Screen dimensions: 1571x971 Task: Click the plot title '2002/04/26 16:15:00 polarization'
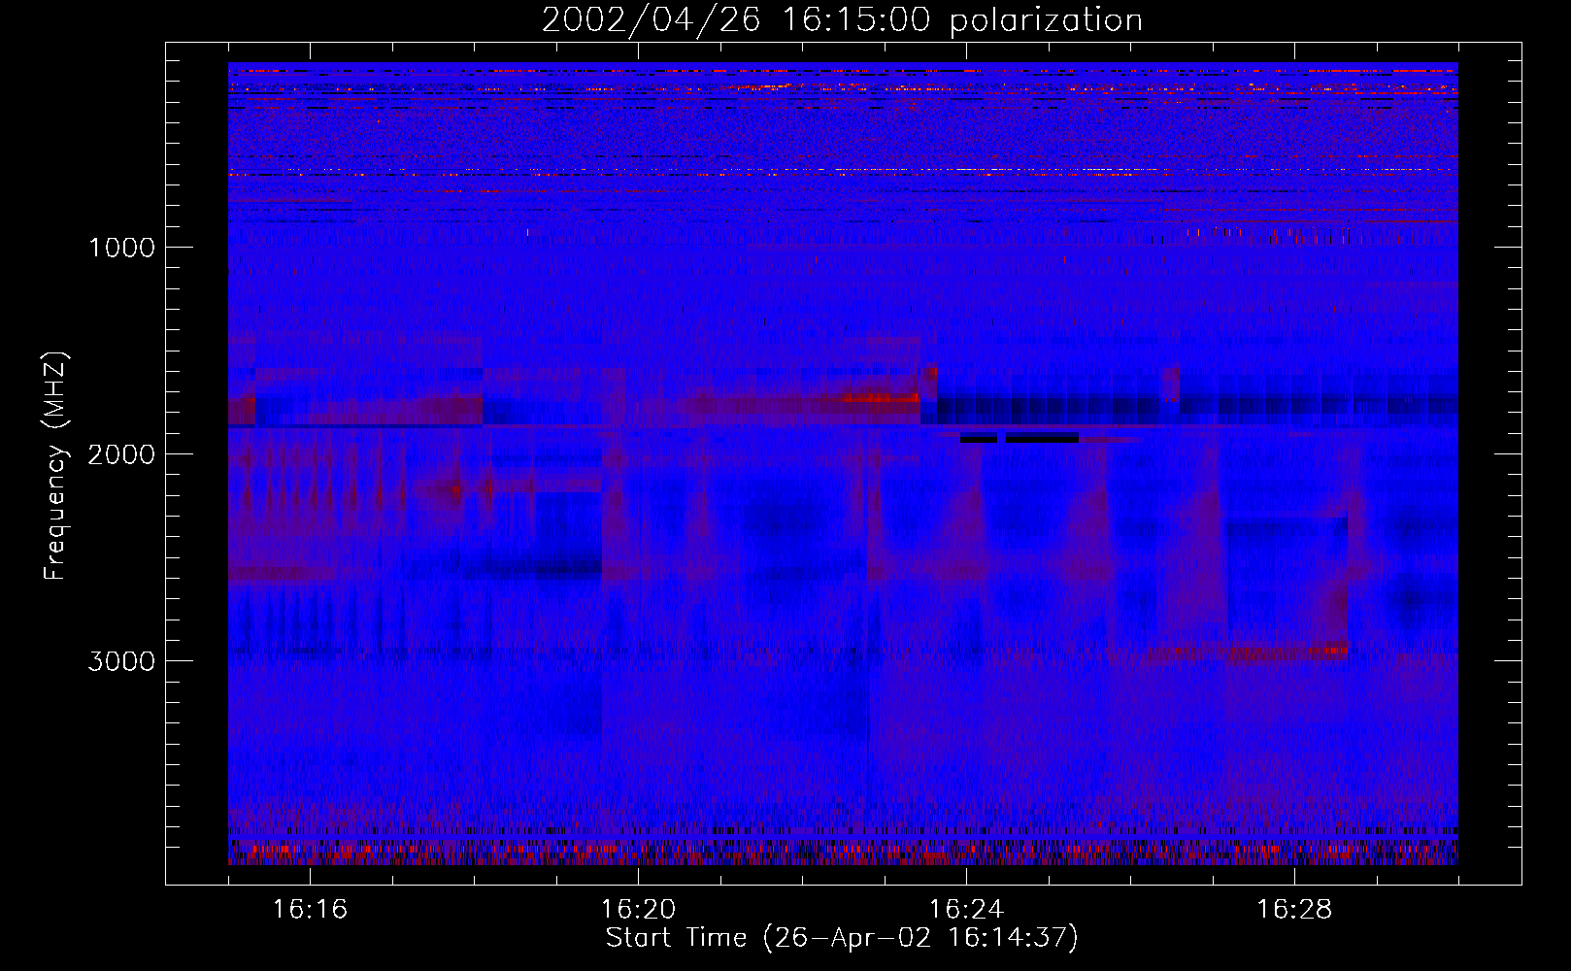[842, 20]
